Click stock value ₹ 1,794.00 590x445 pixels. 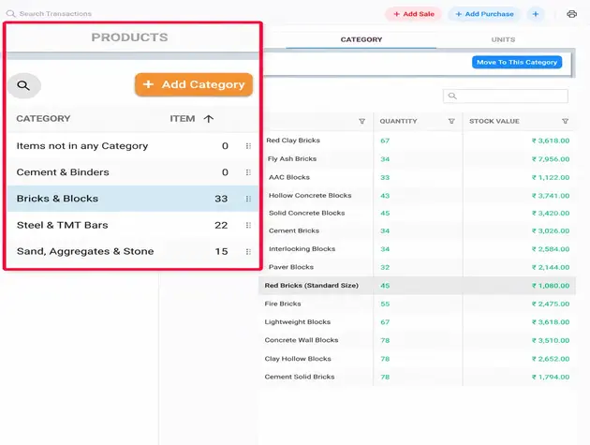[x=551, y=377]
